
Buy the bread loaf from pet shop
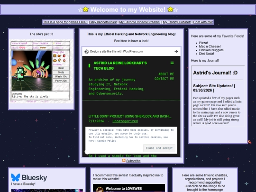(55, 60)
